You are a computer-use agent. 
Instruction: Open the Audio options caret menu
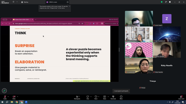coord(8,96)
